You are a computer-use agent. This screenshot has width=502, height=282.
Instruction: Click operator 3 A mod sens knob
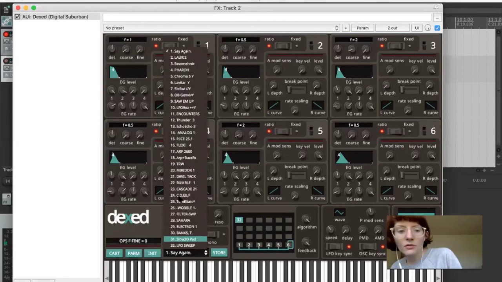coord(390,70)
